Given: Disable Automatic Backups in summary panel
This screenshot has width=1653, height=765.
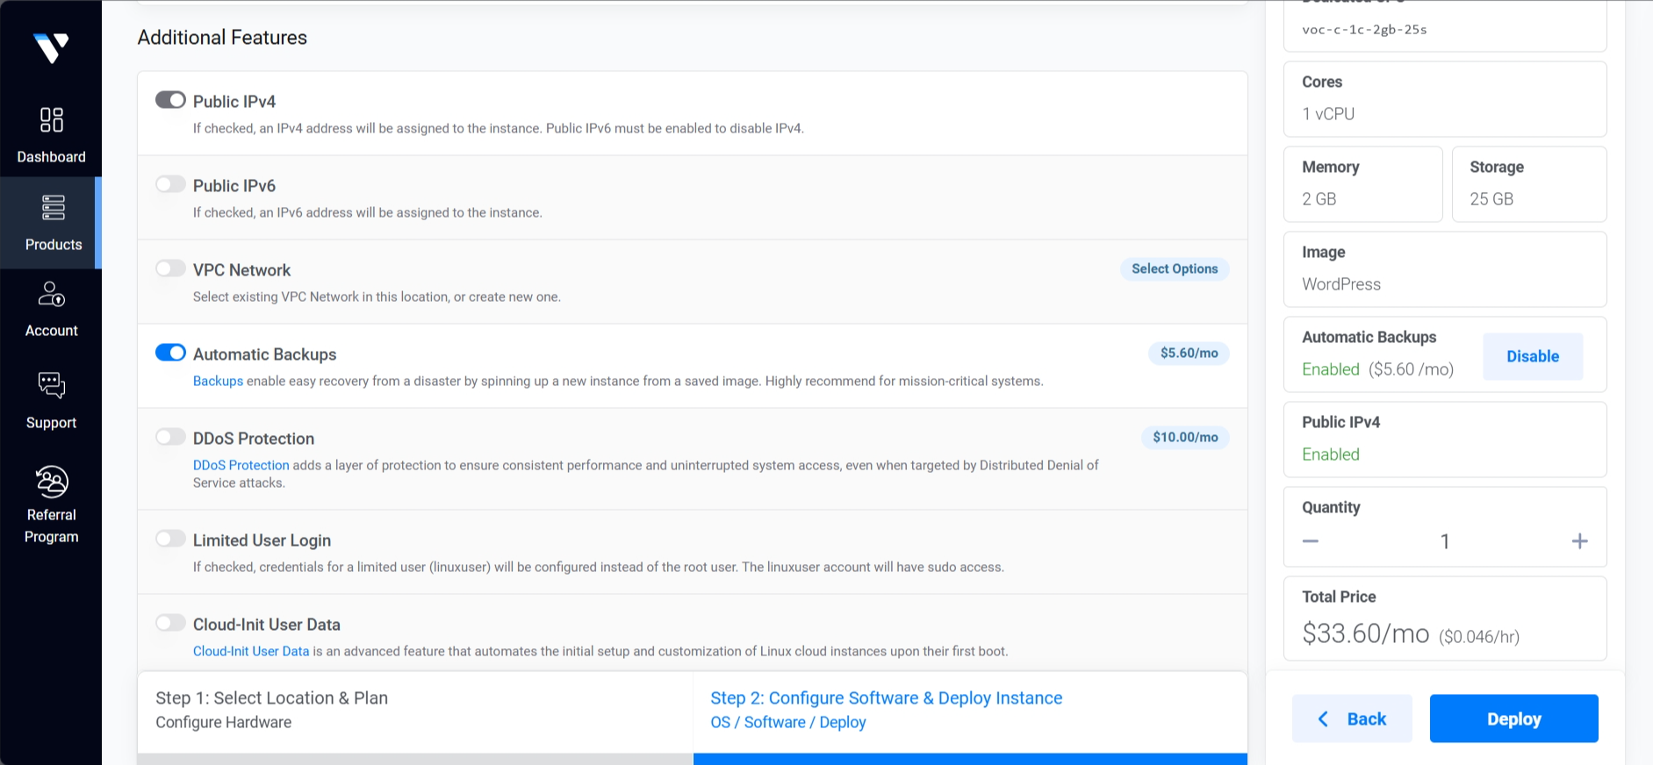Looking at the screenshot, I should click(x=1533, y=356).
